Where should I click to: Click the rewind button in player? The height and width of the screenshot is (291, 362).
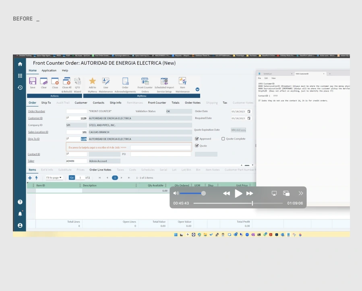click(x=226, y=193)
